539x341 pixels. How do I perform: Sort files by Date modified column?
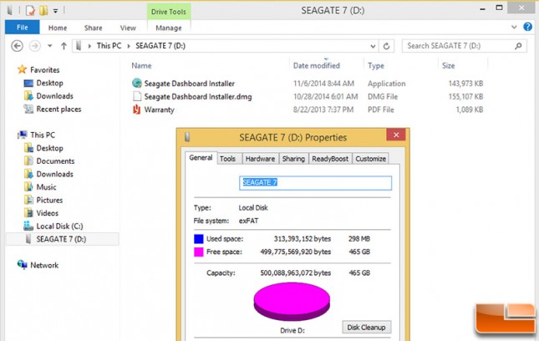[316, 66]
